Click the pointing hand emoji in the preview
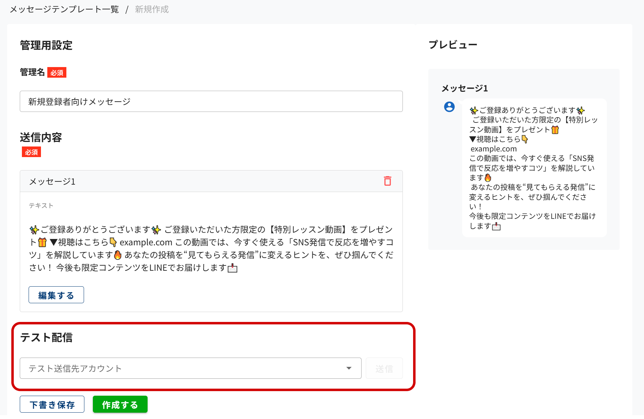Screen dimensions: 644x419 525,139
